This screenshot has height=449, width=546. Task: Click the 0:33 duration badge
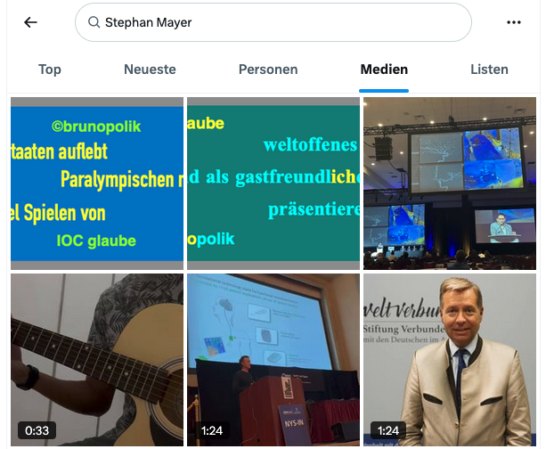[37, 430]
